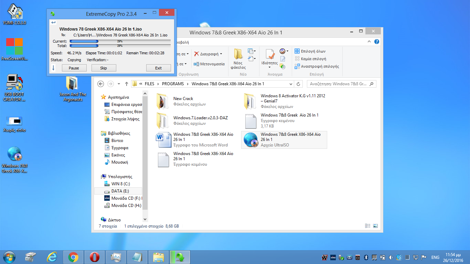Select DATA (E:) in the navigation pane

(x=120, y=191)
